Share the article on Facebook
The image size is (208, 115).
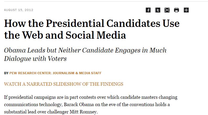pyautogui.click(x=148, y=10)
